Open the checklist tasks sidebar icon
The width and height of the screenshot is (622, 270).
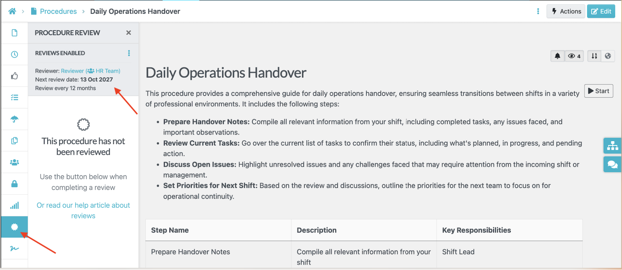click(15, 97)
